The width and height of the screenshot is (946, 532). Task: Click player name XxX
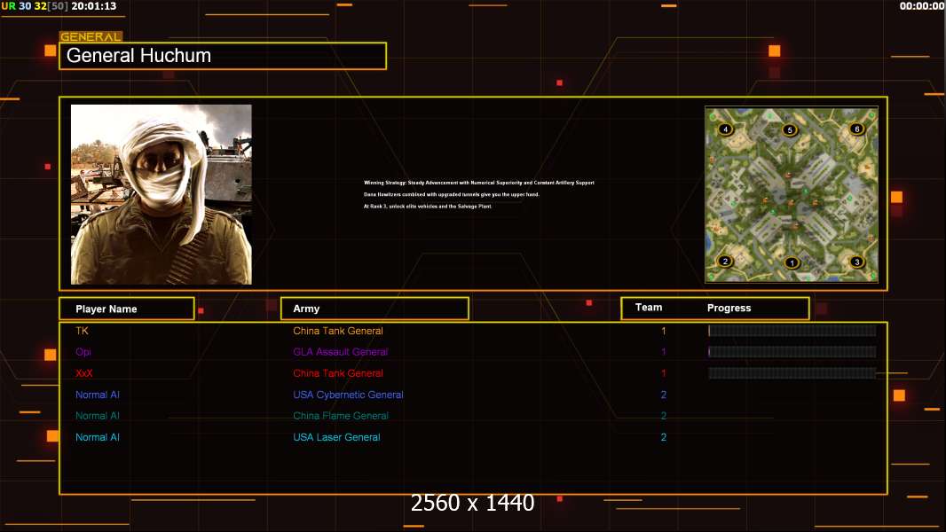(x=83, y=373)
